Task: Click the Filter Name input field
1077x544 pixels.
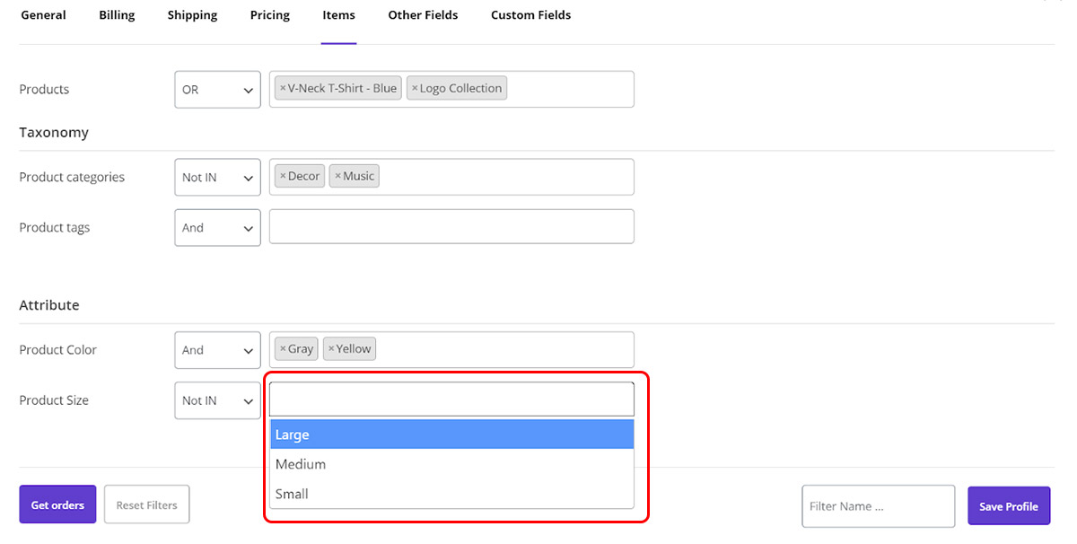Action: pyautogui.click(x=877, y=506)
